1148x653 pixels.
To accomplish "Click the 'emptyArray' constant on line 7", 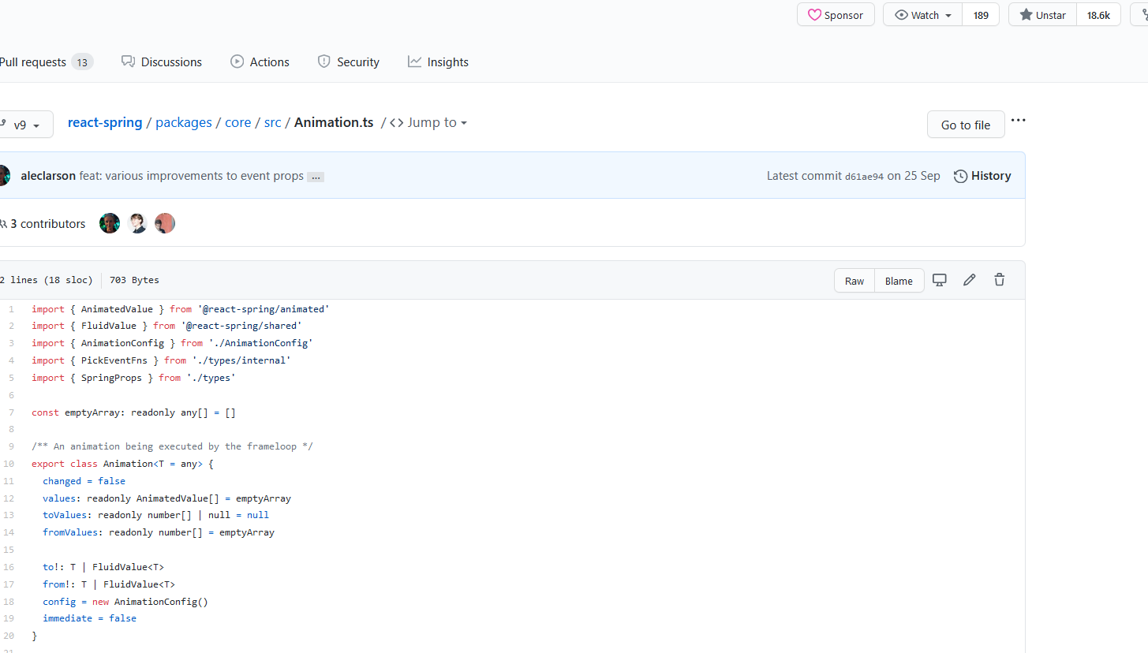I will click(x=92, y=412).
